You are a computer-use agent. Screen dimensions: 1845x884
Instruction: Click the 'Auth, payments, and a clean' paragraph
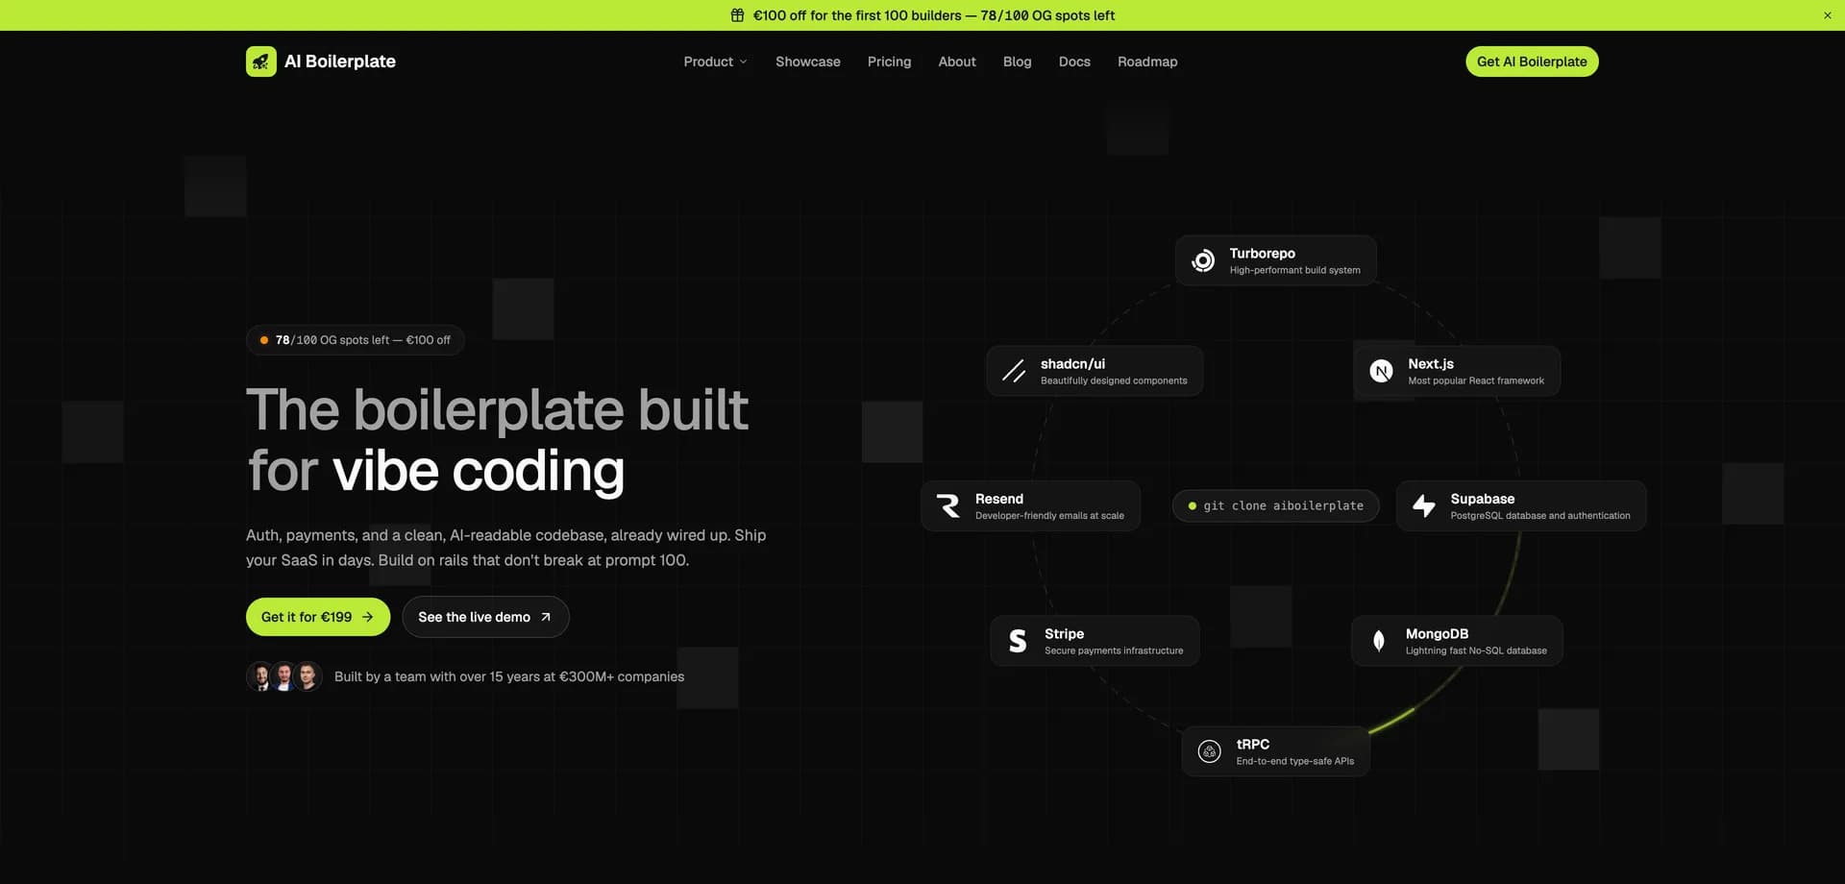[505, 548]
